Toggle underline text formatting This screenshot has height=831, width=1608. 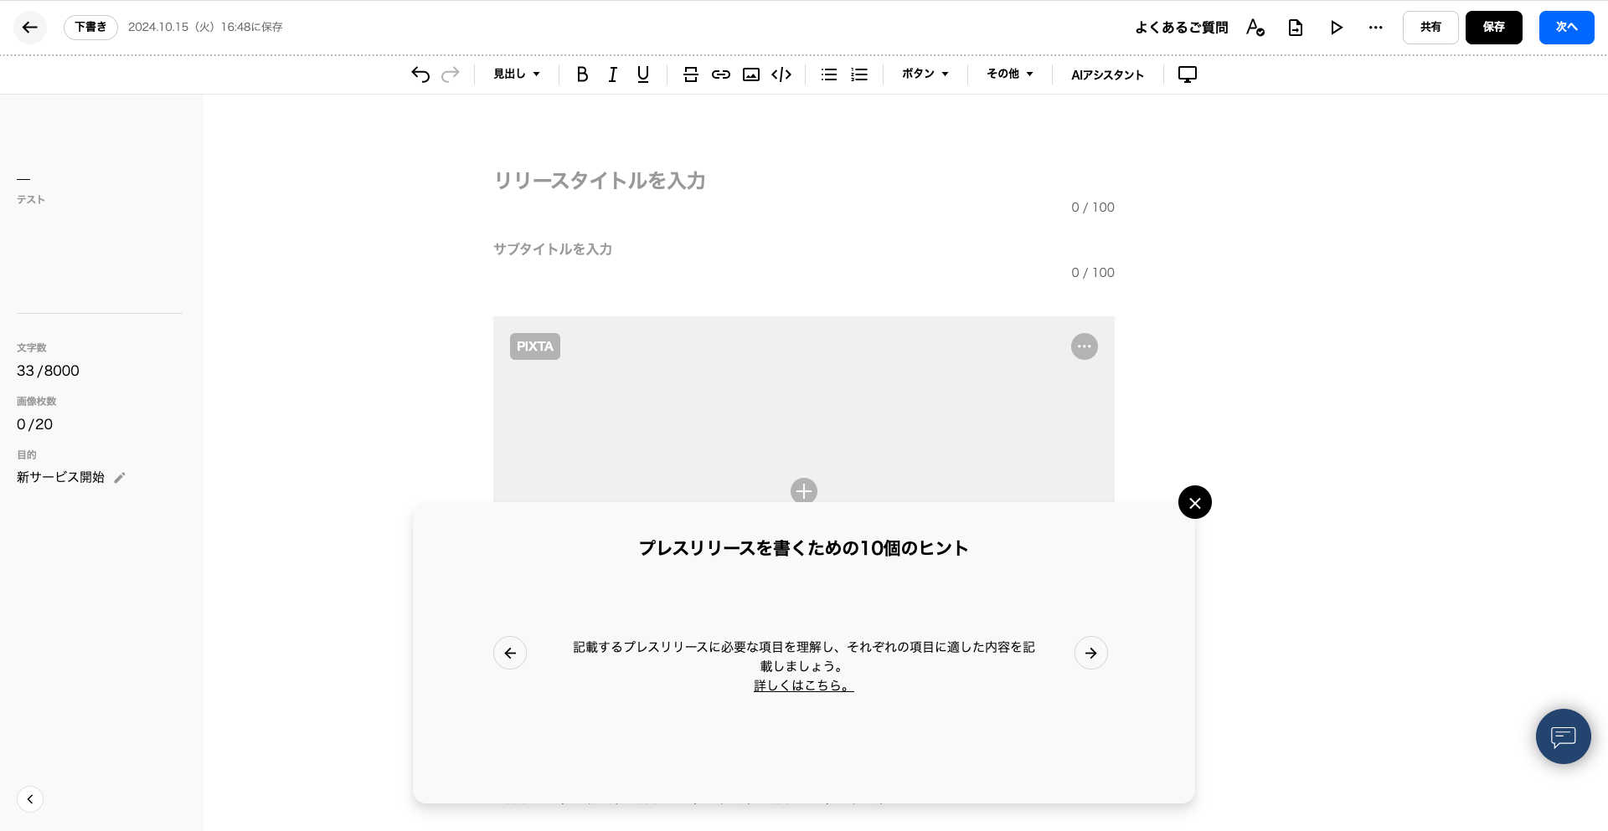tap(642, 74)
